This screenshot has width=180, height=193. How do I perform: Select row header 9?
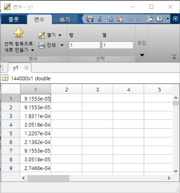11,168
